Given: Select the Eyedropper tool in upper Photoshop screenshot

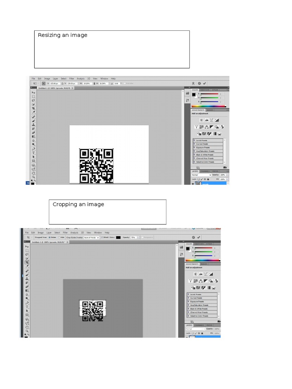Looking at the screenshot, I should coord(33,112).
